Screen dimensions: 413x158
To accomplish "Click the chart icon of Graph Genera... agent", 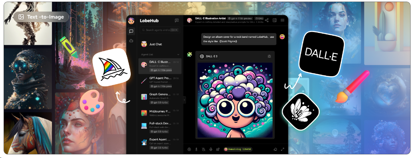I will pos(144,97).
